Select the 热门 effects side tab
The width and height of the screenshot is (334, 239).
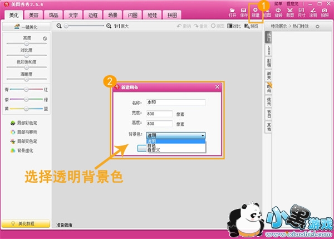pos(269,37)
